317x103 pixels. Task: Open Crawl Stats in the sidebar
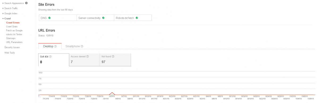click(x=12, y=27)
